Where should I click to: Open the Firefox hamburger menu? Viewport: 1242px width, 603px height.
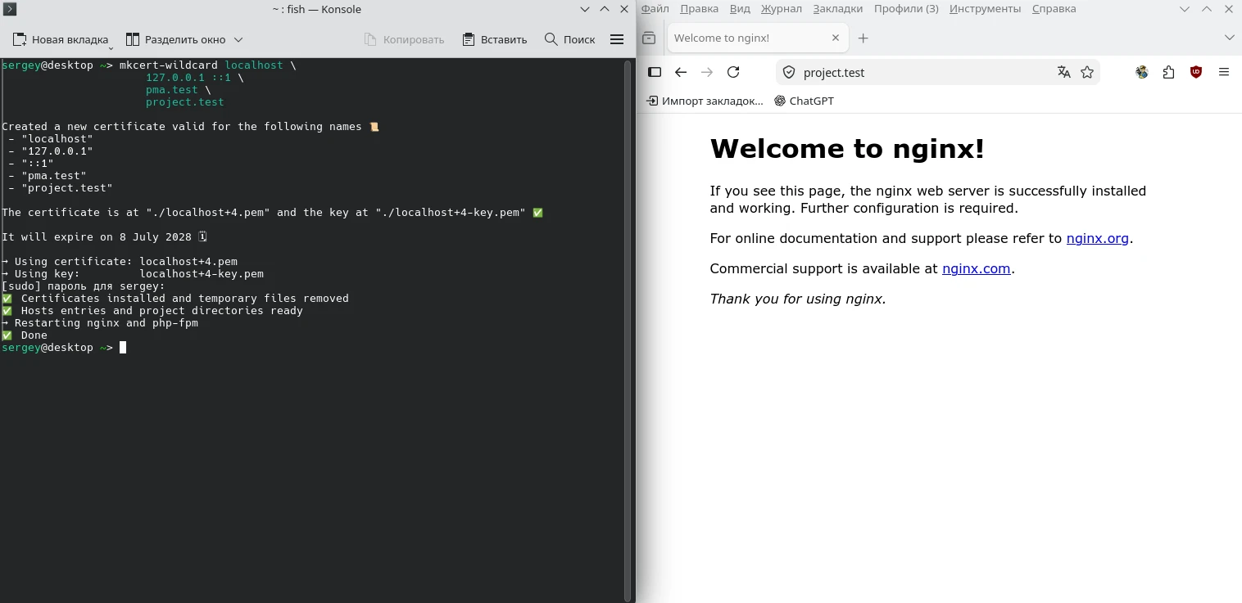click(1224, 72)
